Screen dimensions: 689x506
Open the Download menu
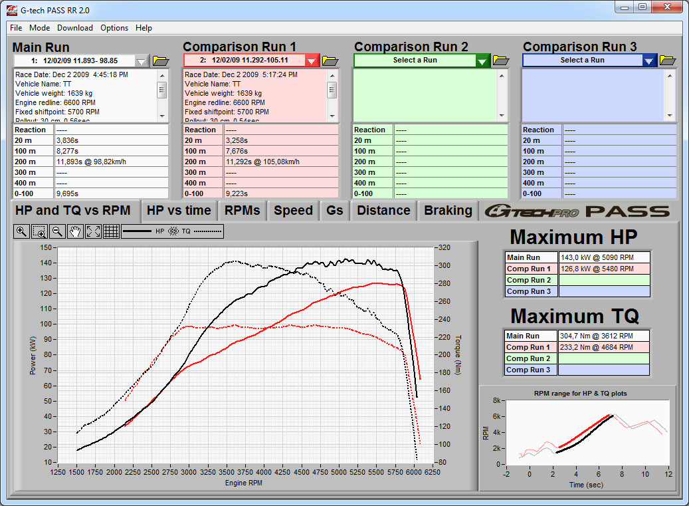tap(75, 28)
